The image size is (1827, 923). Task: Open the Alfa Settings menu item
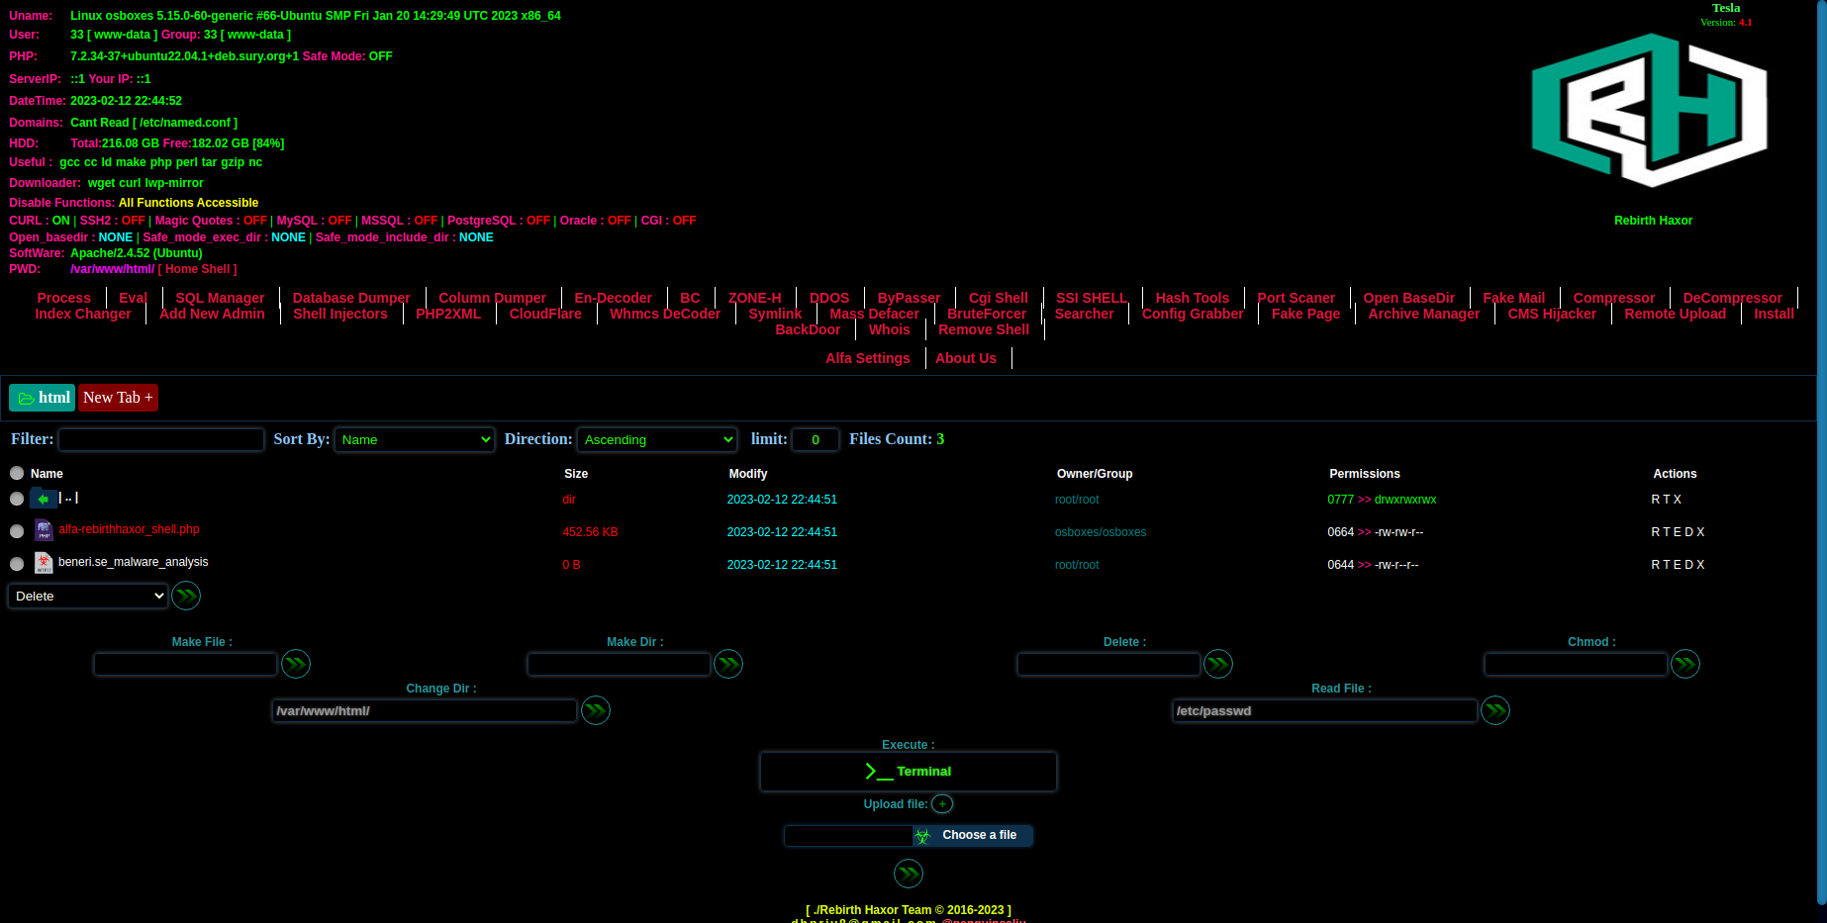pyautogui.click(x=868, y=358)
